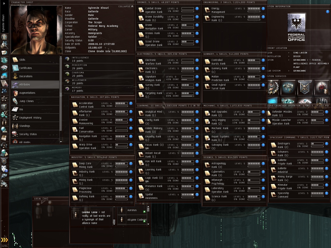
Task: Open the assets safe-box icon
Action: (x=4, y=107)
